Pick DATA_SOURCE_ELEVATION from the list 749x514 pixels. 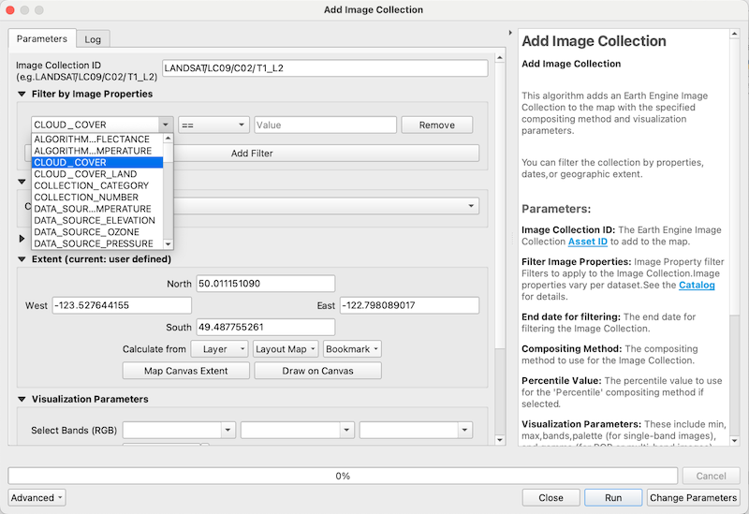(97, 220)
